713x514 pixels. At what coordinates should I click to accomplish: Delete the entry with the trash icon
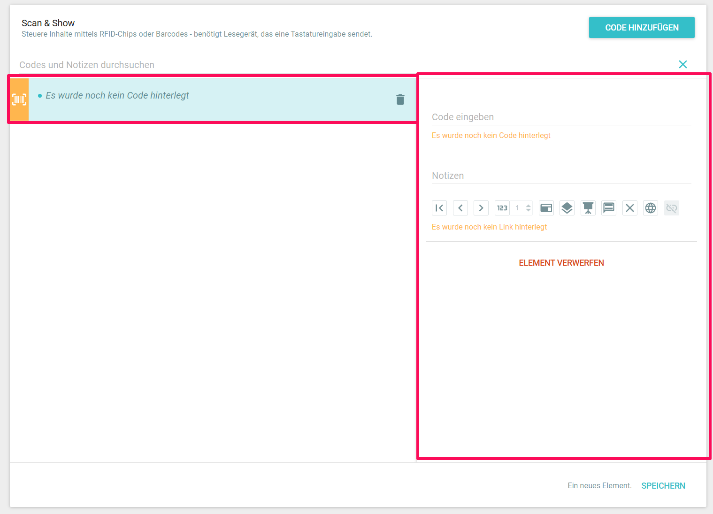(x=400, y=100)
